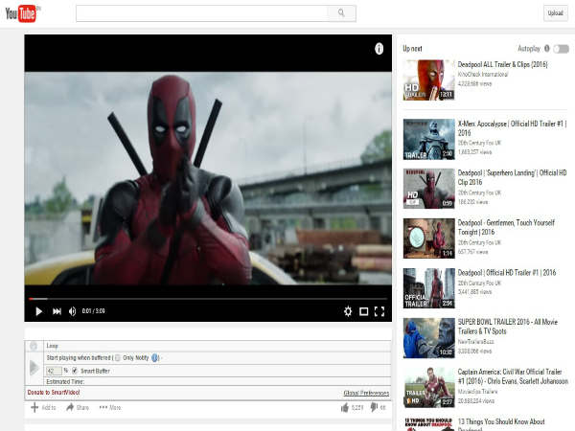
Task: Mute the video volume
Action: tap(72, 311)
